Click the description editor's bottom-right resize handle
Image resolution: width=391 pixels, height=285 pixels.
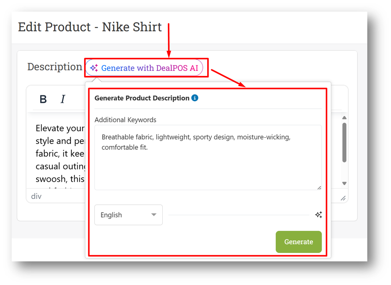point(343,198)
